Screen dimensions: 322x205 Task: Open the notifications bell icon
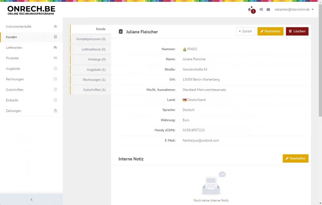(250, 10)
